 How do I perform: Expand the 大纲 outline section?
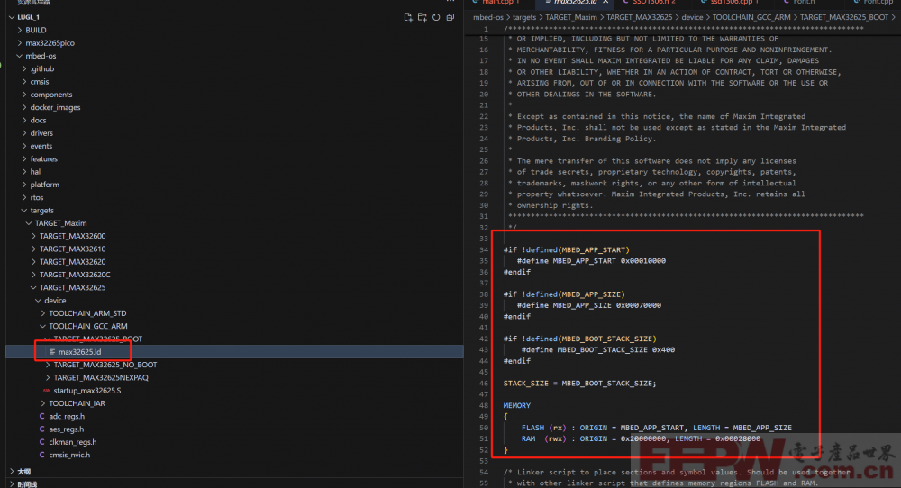[x=12, y=472]
